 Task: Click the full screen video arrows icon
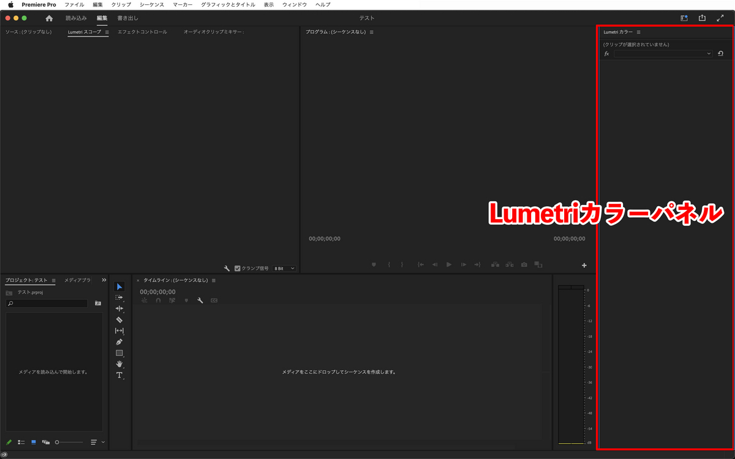click(x=720, y=18)
